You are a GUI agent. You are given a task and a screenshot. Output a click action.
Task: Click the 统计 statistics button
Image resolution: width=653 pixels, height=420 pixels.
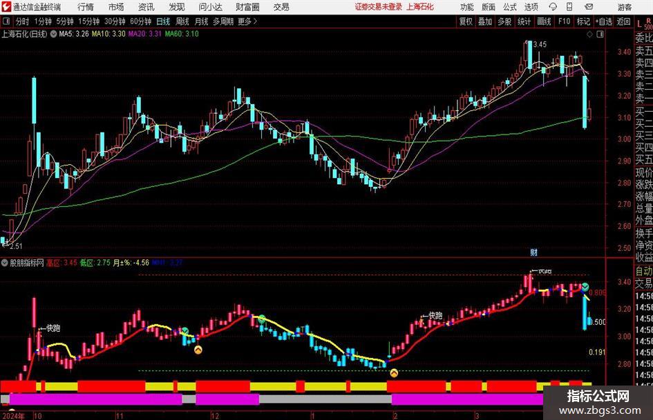[524, 21]
